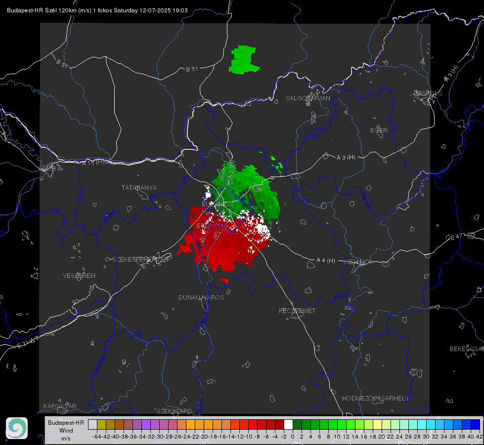Choose the bright green swatch between 10 and 12
This screenshot has width=484, height=445.
[342, 424]
